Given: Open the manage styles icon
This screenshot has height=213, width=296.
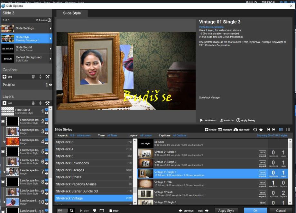Looking at the screenshot, I should tap(220, 130).
